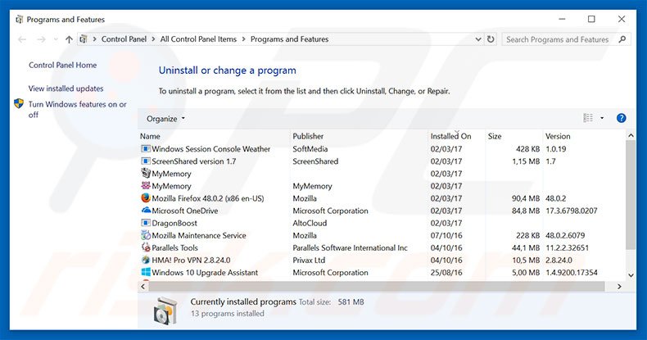Click the Windows Session Console Weather icon
The image size is (647, 340).
(146, 148)
